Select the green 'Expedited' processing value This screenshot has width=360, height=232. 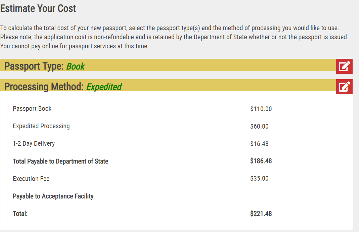(x=104, y=87)
